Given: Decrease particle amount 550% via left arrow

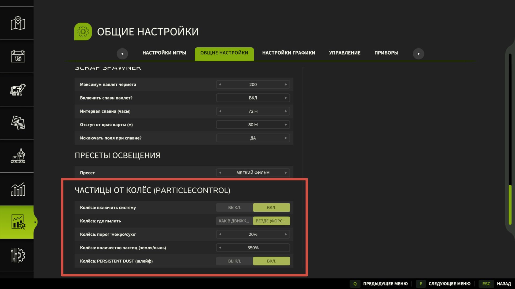Looking at the screenshot, I should 220,248.
